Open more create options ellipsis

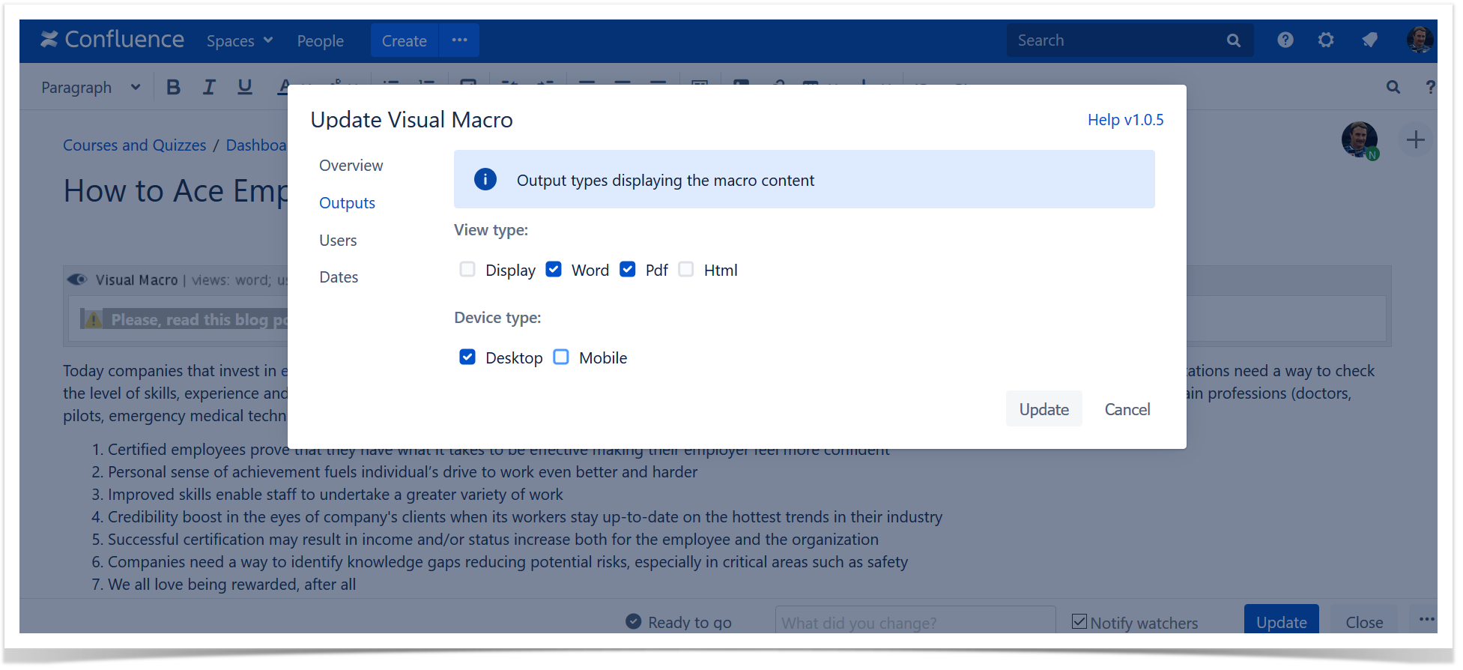click(x=460, y=40)
